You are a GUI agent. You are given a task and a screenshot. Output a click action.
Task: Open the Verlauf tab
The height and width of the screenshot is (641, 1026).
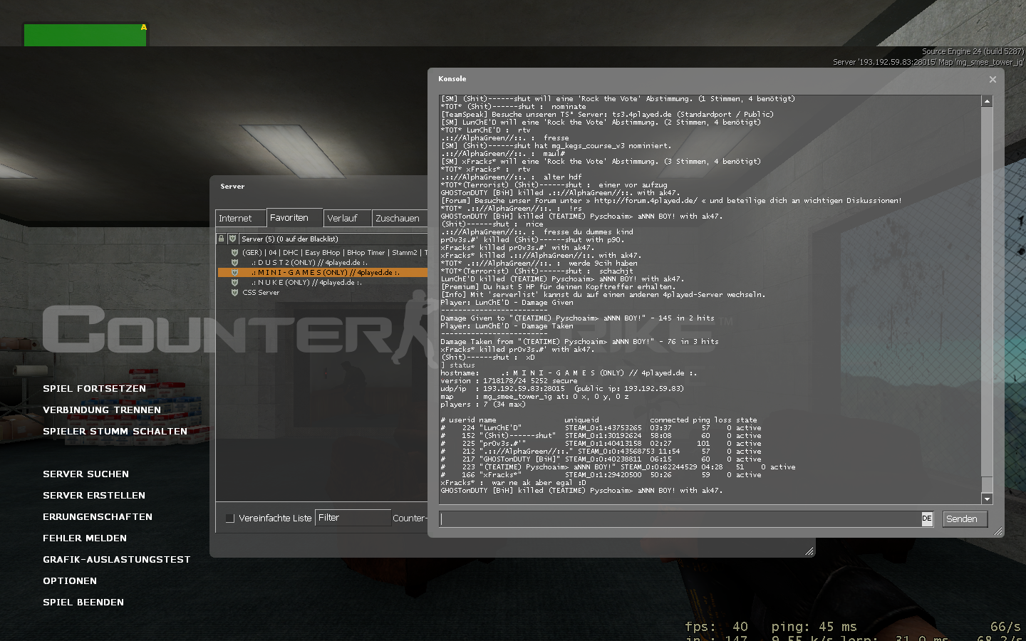pos(348,218)
